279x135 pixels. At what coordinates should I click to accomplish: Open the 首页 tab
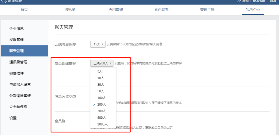tap(24, 10)
